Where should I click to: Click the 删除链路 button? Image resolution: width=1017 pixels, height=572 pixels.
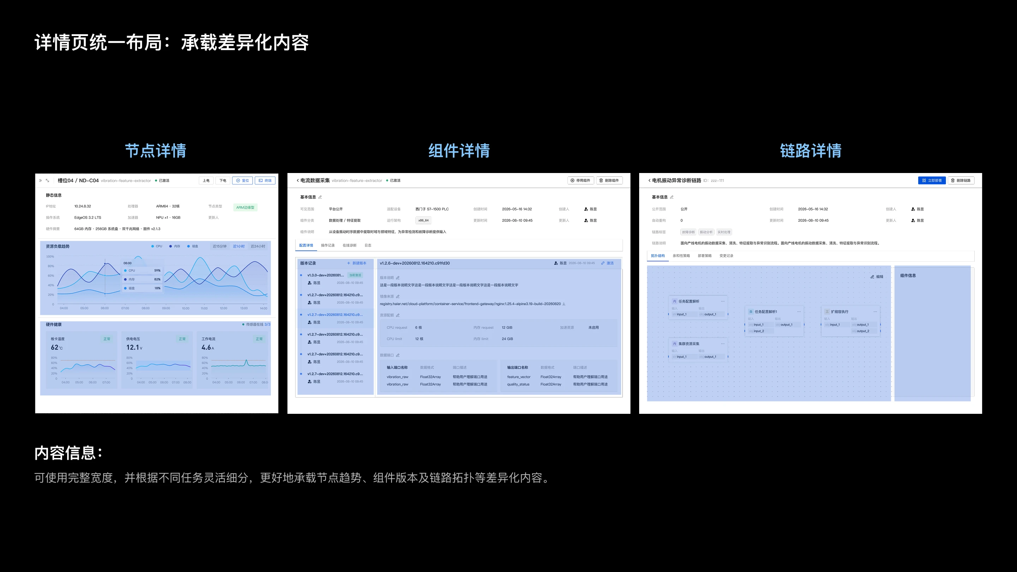961,180
